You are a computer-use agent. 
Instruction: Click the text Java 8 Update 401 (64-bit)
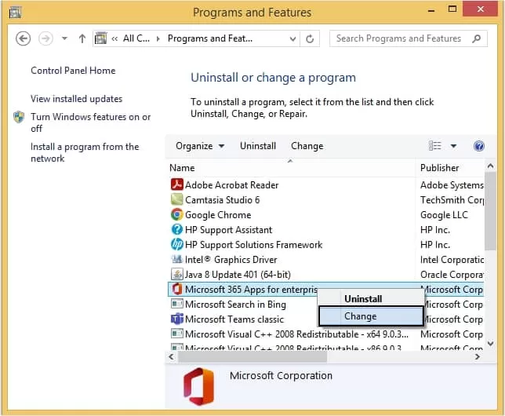(x=238, y=275)
